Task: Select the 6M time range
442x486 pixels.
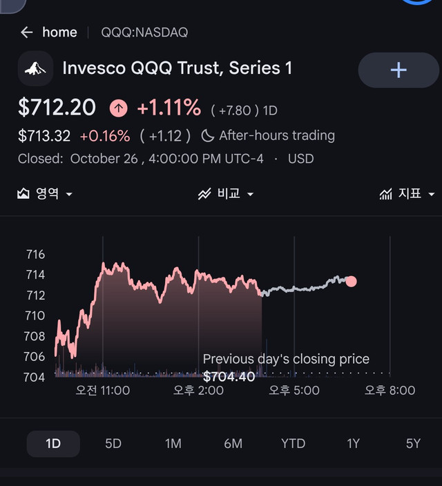Action: (x=233, y=443)
